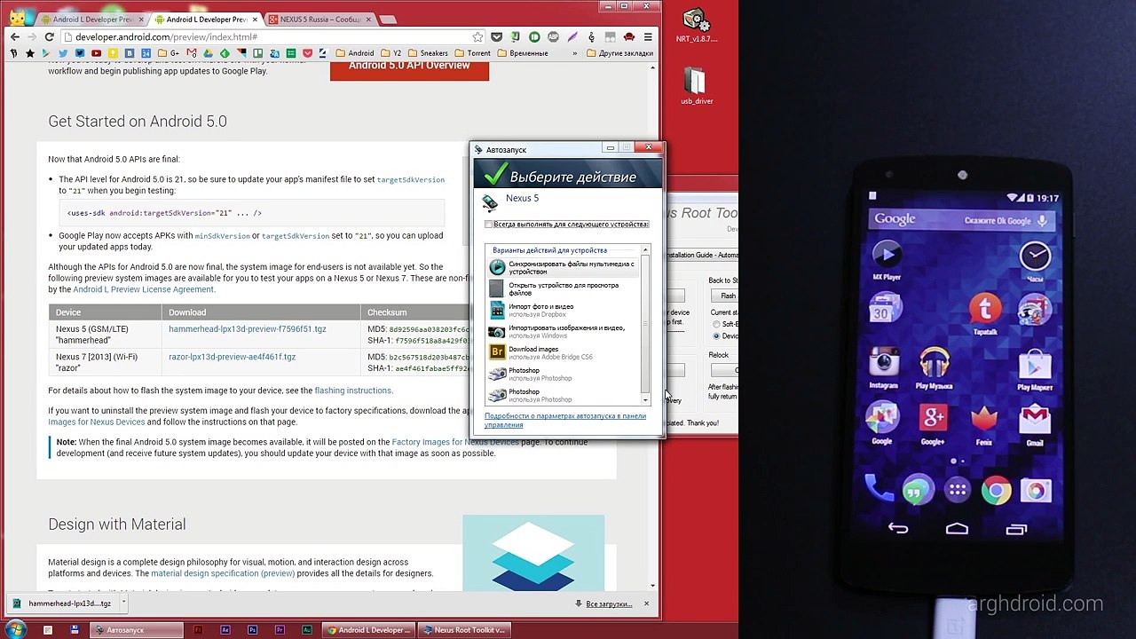Viewport: 1136px width, 639px height.
Task: Tap the Google+ app icon on the phone
Action: pyautogui.click(x=933, y=423)
